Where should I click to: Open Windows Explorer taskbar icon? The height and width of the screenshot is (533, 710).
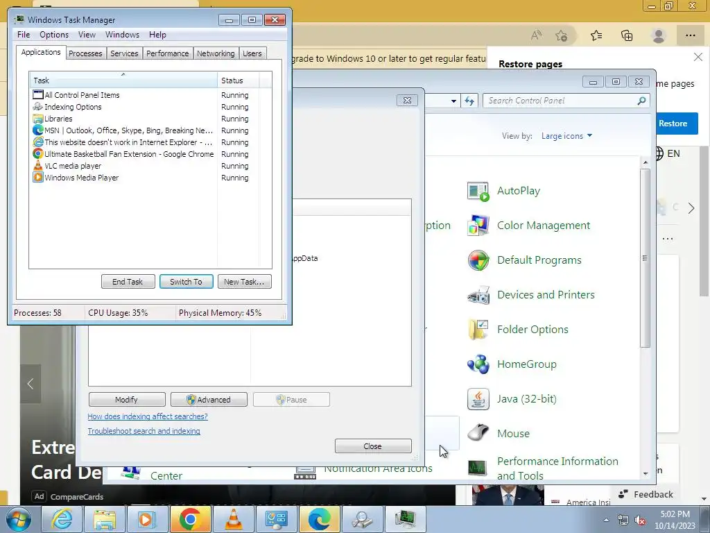pos(105,519)
